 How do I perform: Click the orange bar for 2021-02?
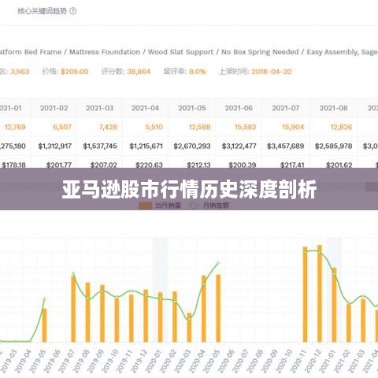(x=349, y=323)
